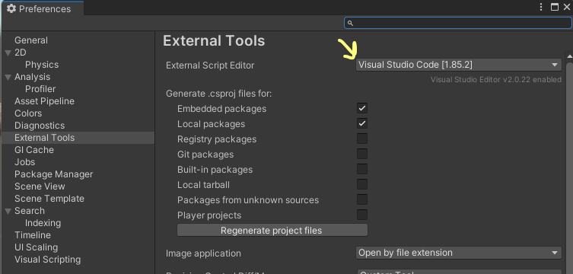Image resolution: width=573 pixels, height=274 pixels.
Task: Select Analysis in the sidebar
Action: (x=32, y=77)
